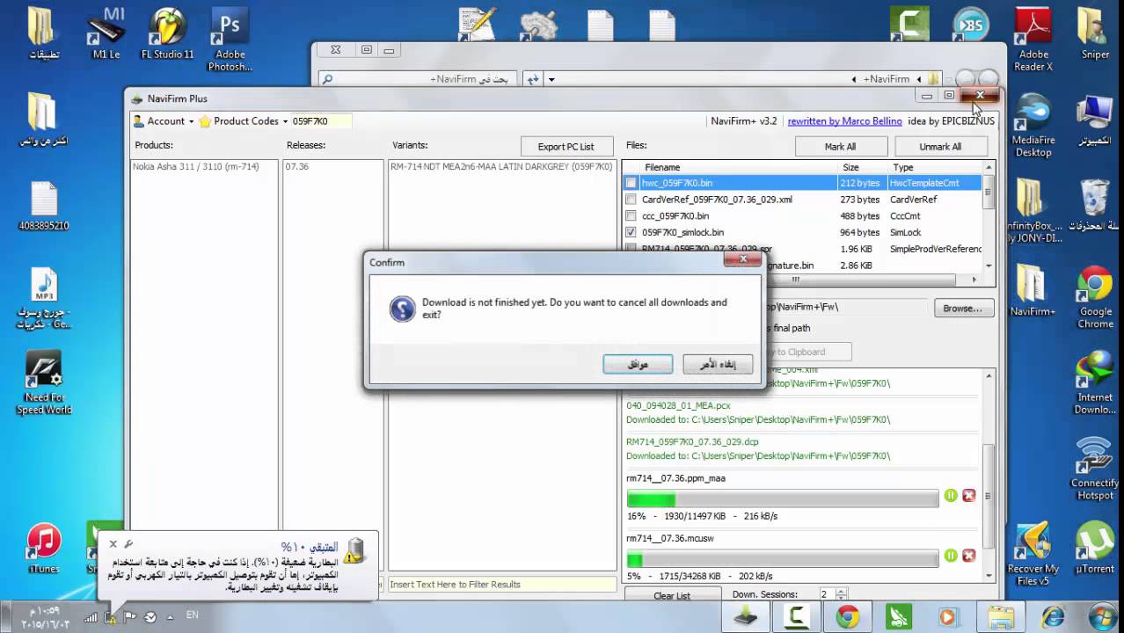This screenshot has height=633, width=1124.
Task: Select the RM-714 NDT MEA2n6-MAA variant
Action: (501, 166)
